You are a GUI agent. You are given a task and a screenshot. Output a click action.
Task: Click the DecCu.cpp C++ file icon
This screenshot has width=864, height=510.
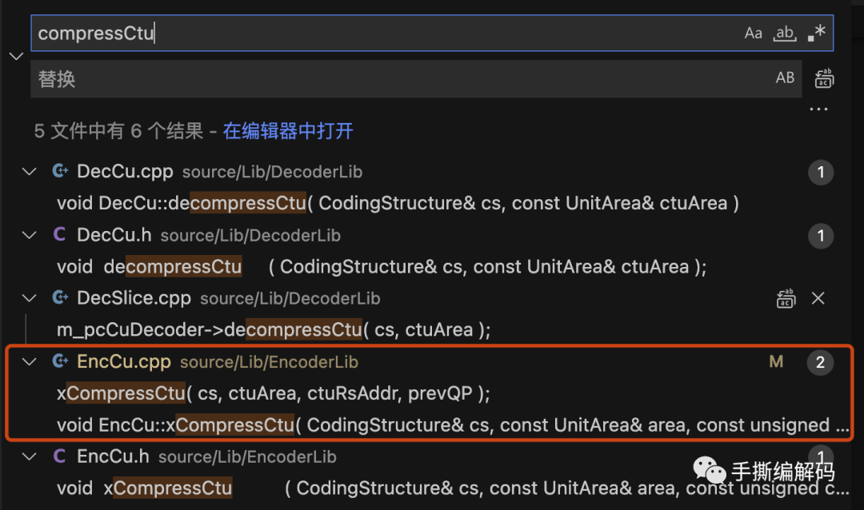click(x=59, y=171)
